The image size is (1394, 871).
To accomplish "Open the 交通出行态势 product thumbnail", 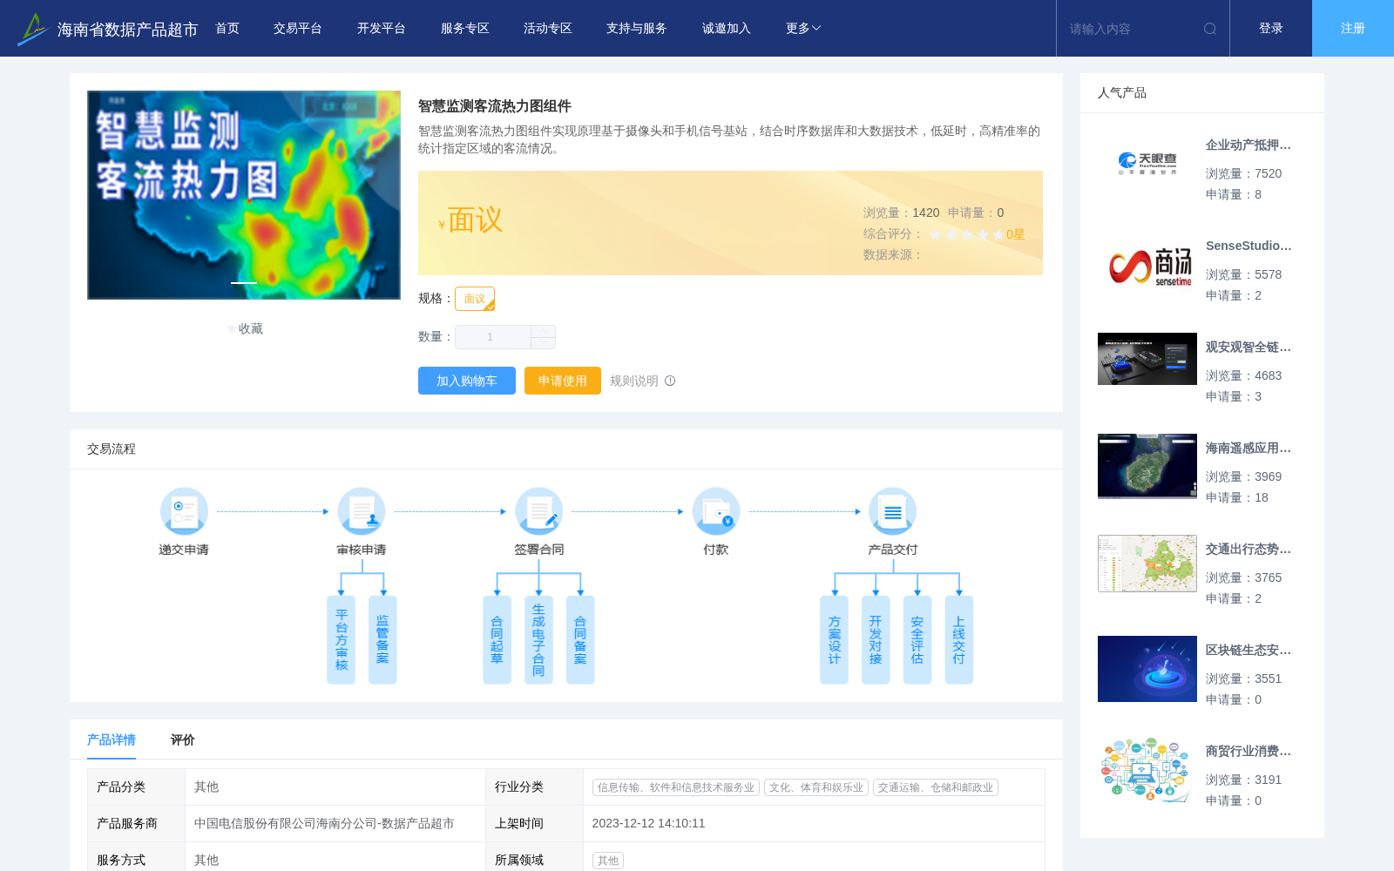I will (1147, 564).
